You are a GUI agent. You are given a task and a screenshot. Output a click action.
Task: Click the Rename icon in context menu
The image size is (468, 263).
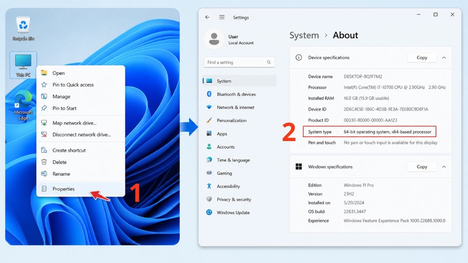44,174
